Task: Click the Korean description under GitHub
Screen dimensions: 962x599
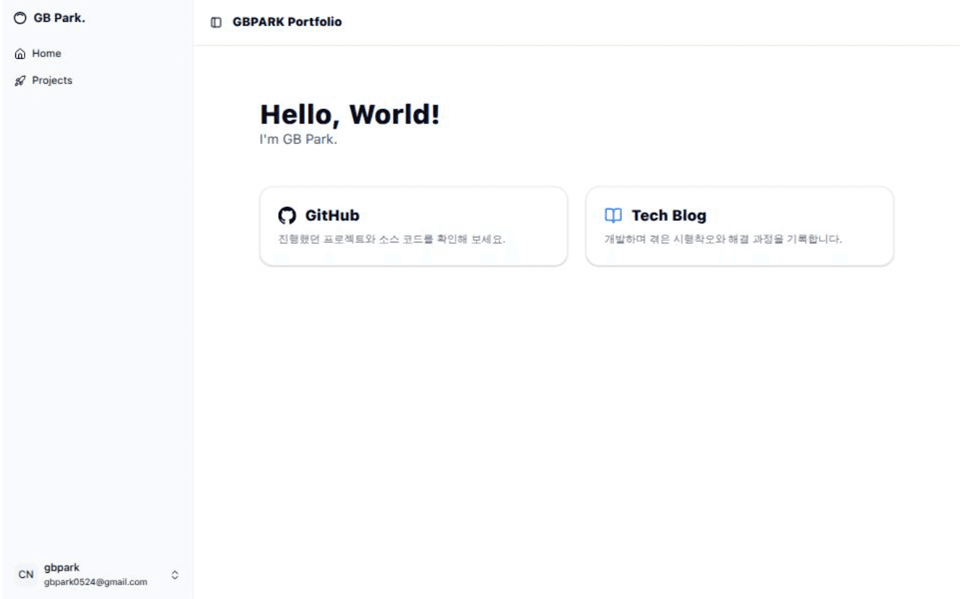Action: click(x=392, y=239)
